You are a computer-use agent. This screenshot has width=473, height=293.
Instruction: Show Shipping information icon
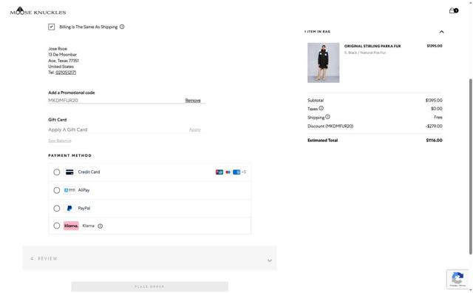click(x=327, y=117)
